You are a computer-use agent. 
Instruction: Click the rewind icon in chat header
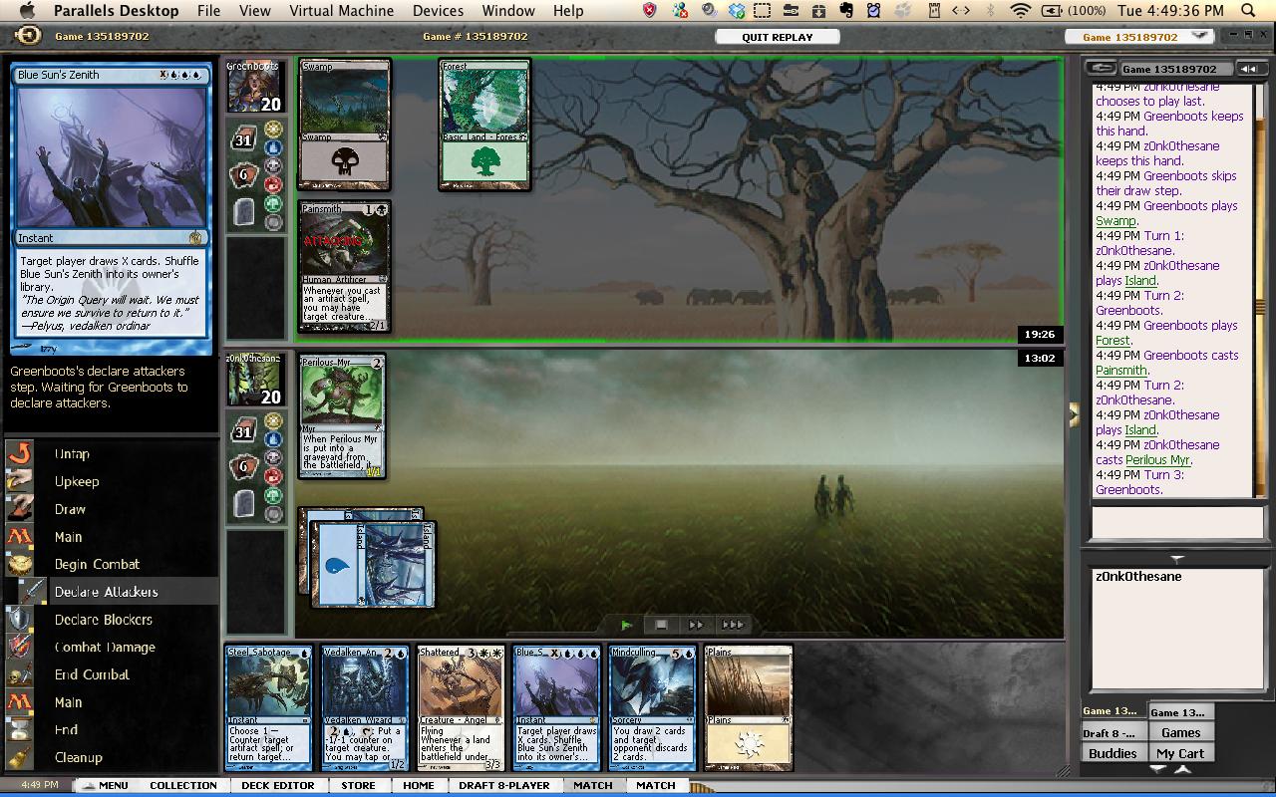click(x=1247, y=69)
